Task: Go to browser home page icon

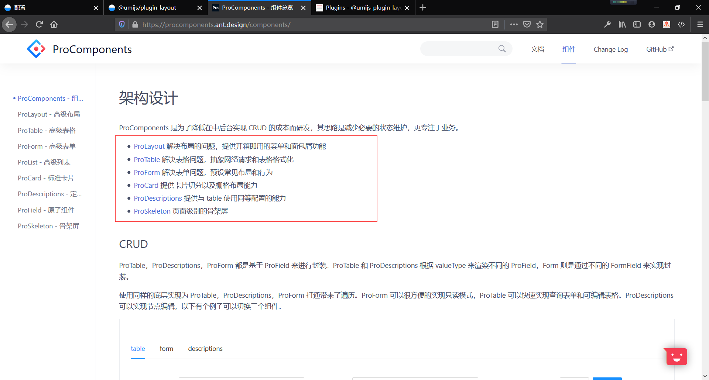Action: [54, 25]
